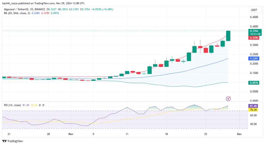Click the 0.4500 price axis label
This screenshot has width=265, height=145.
[x=254, y=17]
